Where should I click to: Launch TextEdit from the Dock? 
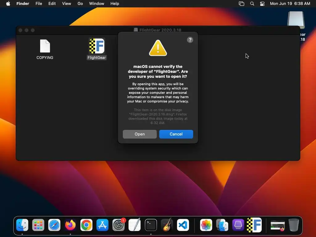[135, 225]
